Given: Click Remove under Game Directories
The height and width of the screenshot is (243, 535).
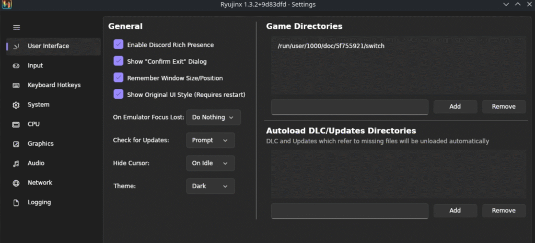Looking at the screenshot, I should coord(504,107).
